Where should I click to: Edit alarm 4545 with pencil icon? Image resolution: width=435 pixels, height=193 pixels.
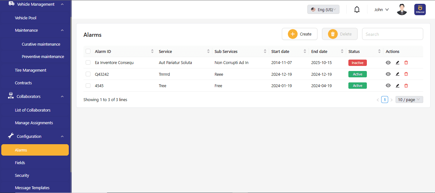397,86
